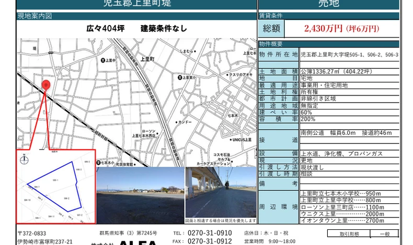The image size is (413, 245).
Task: Select disclaimer 図面と相違する場合は現況を優先します
Action: (x=221, y=221)
